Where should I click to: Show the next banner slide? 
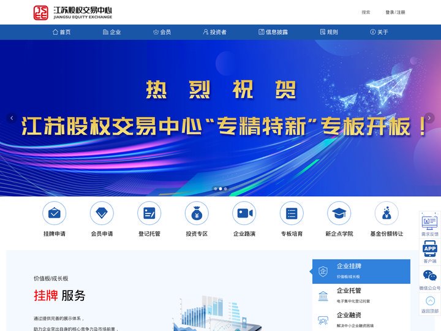(x=429, y=118)
